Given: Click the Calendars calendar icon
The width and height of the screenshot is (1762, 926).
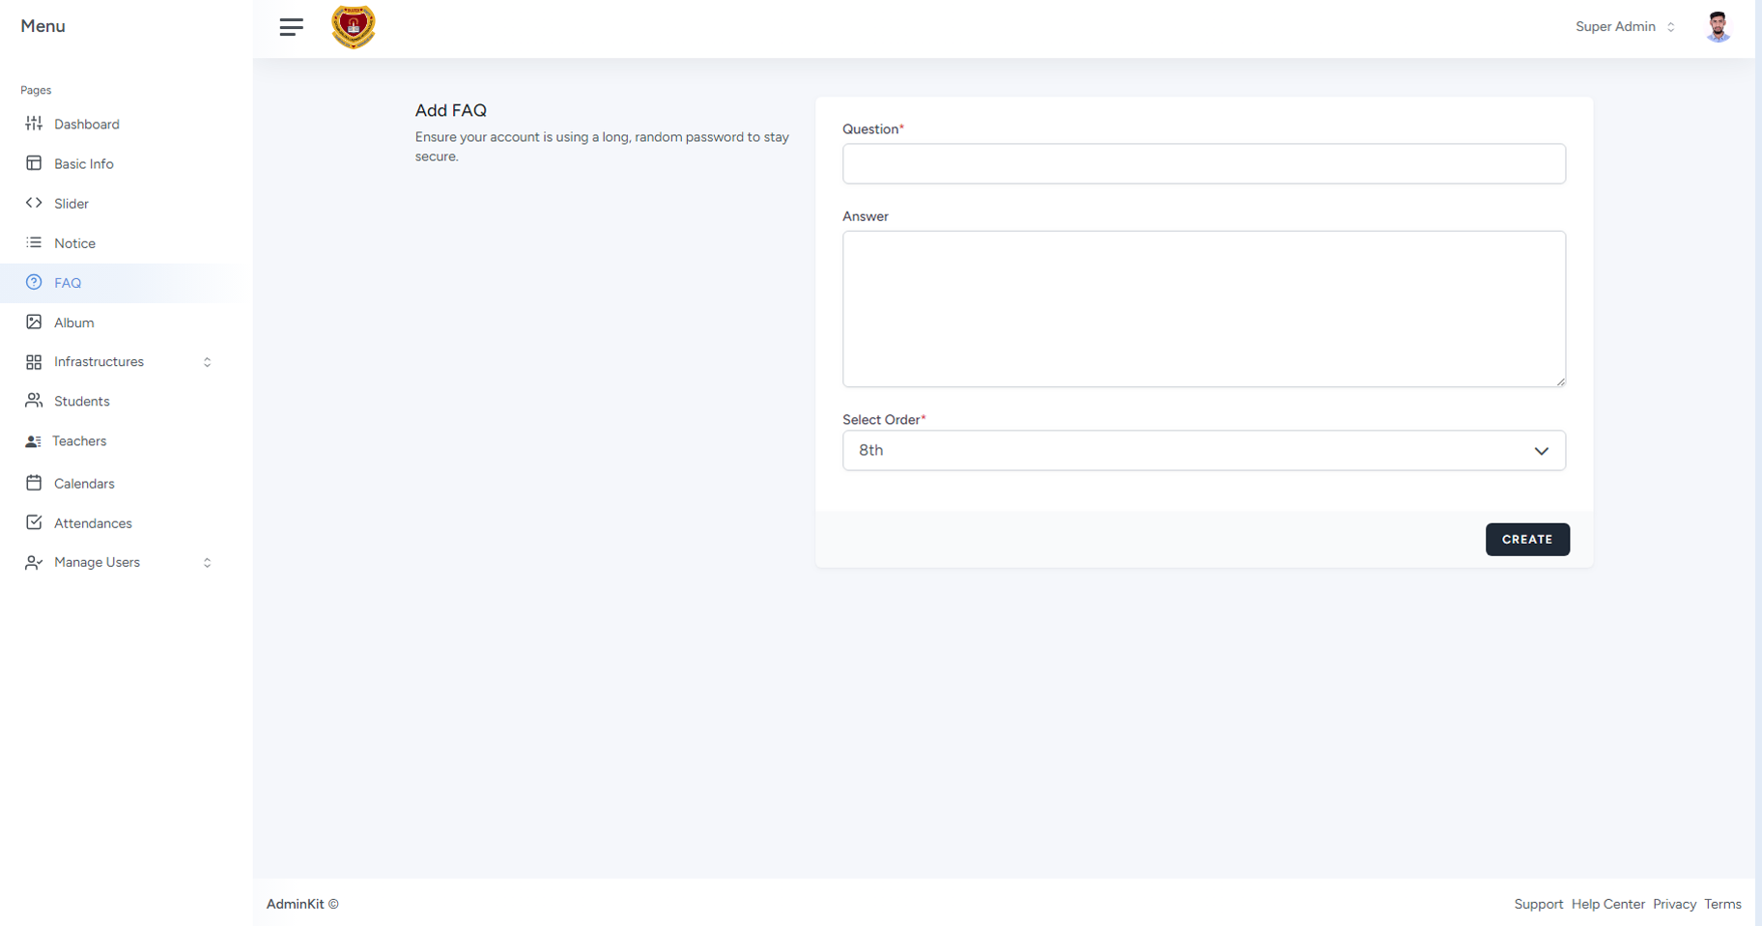Looking at the screenshot, I should coord(34,483).
